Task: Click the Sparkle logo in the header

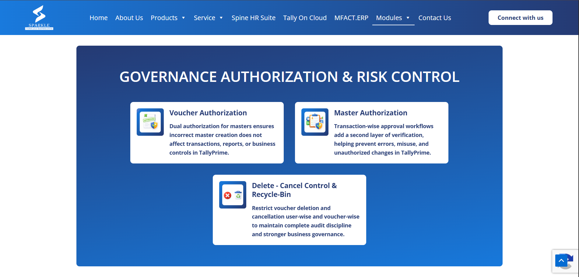Action: 39,18
